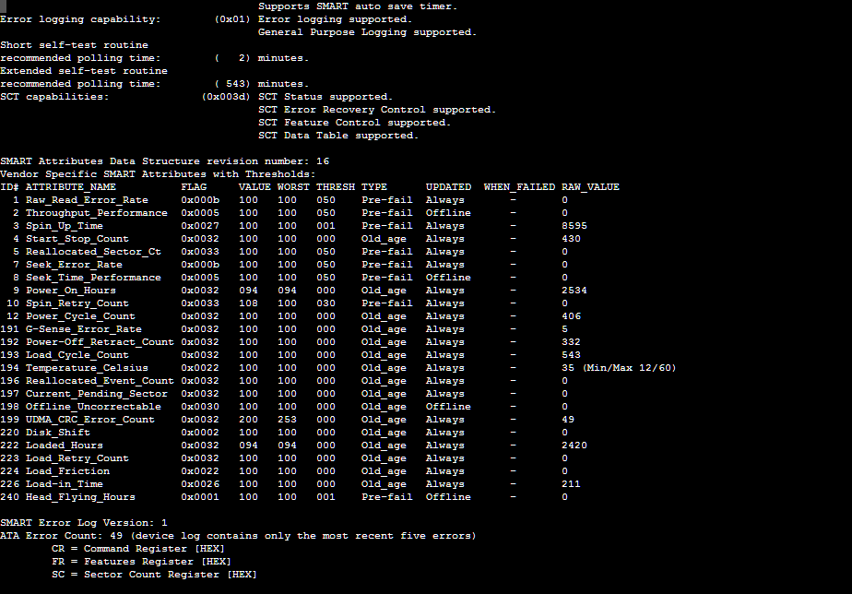Click Seek_Time_Performance attribute name

click(x=93, y=278)
